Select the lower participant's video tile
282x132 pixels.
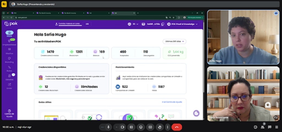(243, 94)
